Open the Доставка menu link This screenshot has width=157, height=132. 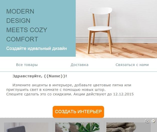pyautogui.click(x=80, y=65)
